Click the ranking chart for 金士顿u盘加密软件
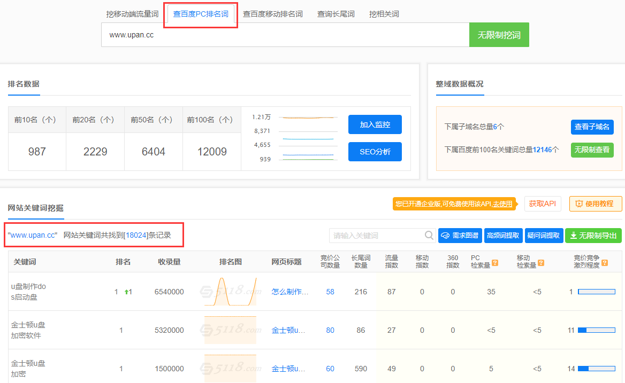This screenshot has height=383, width=625. click(231, 330)
